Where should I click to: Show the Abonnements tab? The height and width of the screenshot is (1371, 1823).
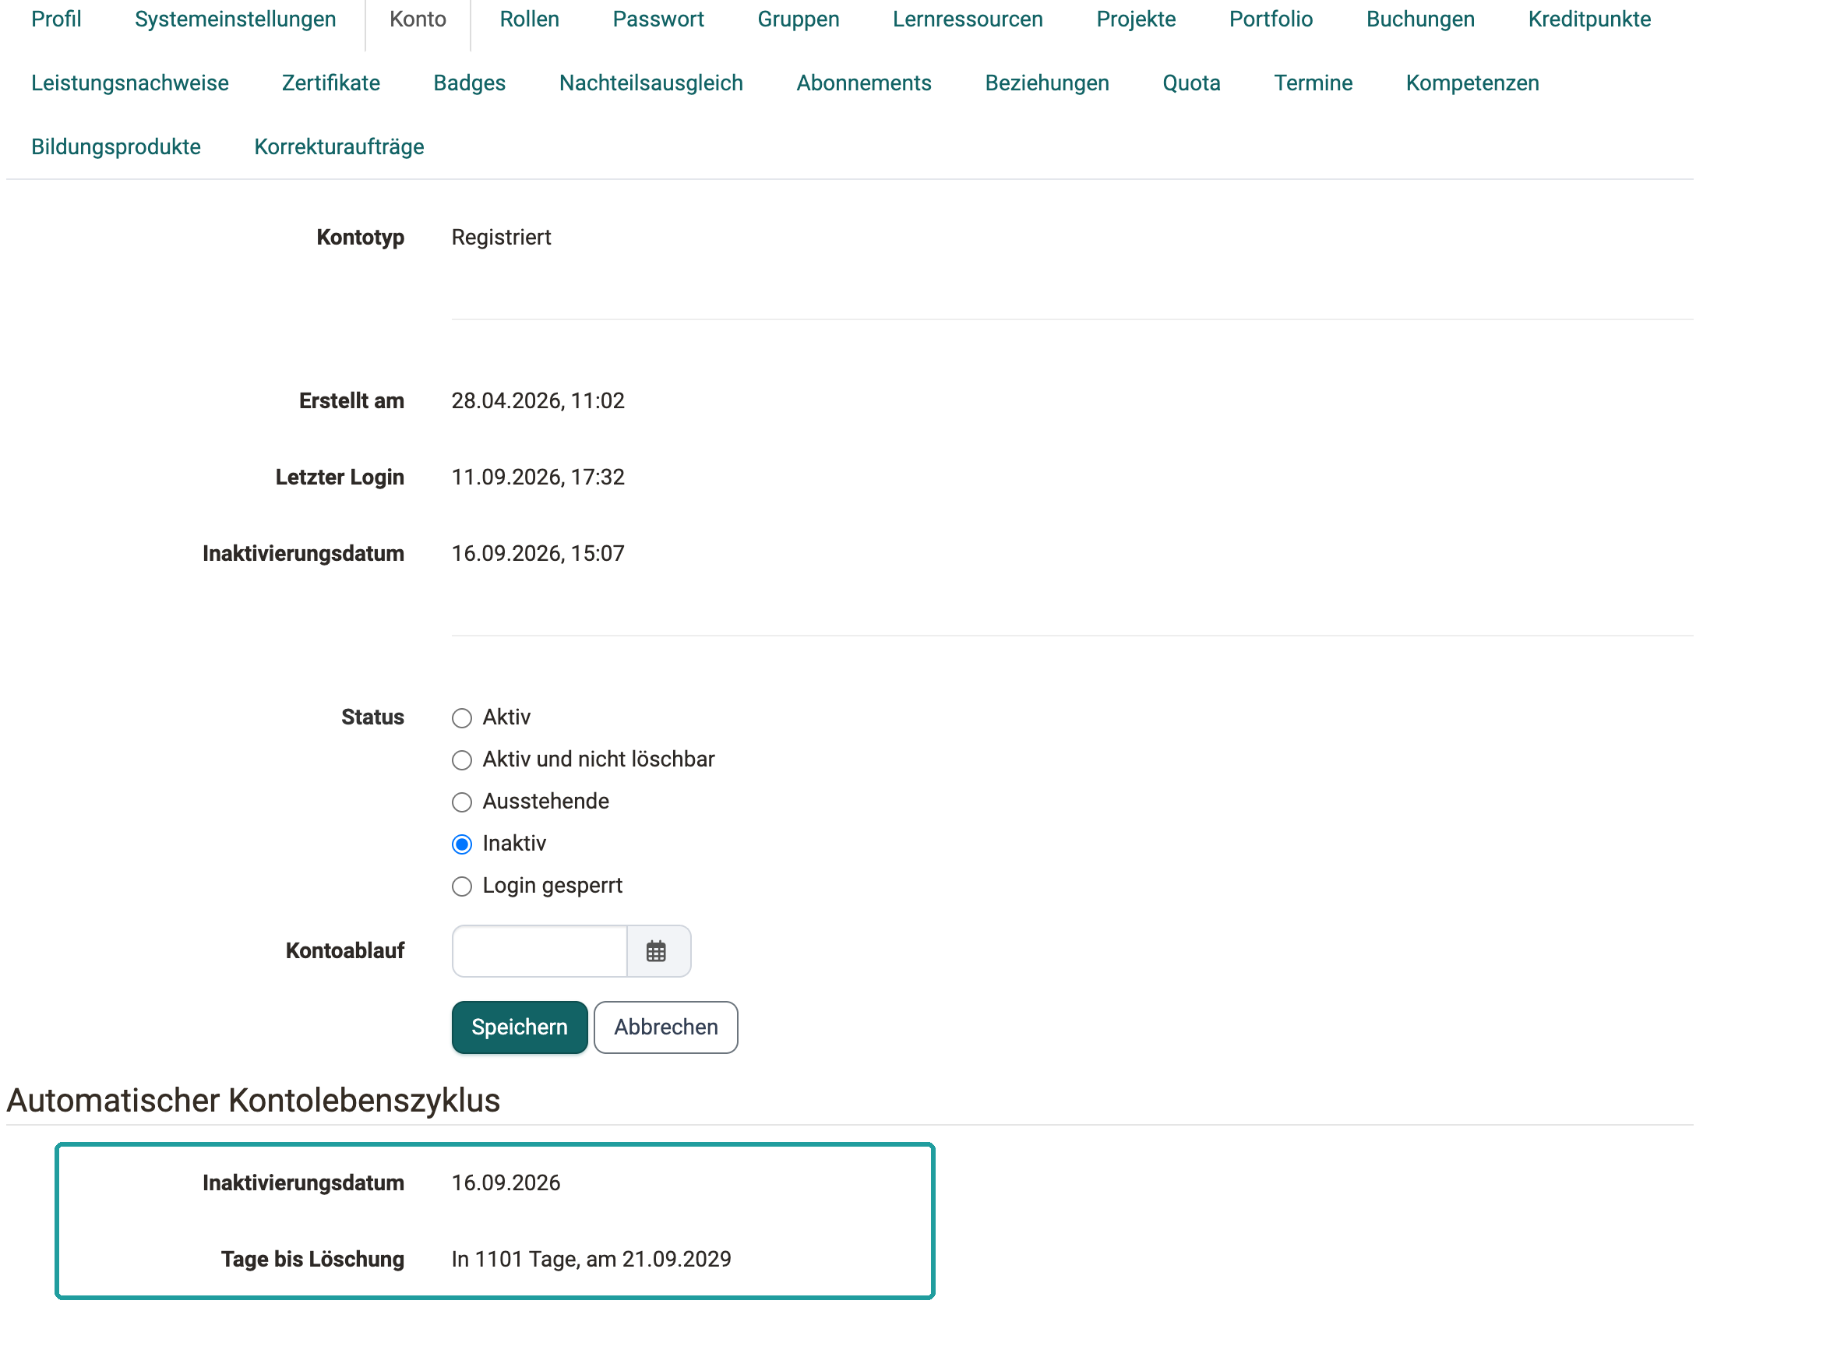[x=865, y=83]
